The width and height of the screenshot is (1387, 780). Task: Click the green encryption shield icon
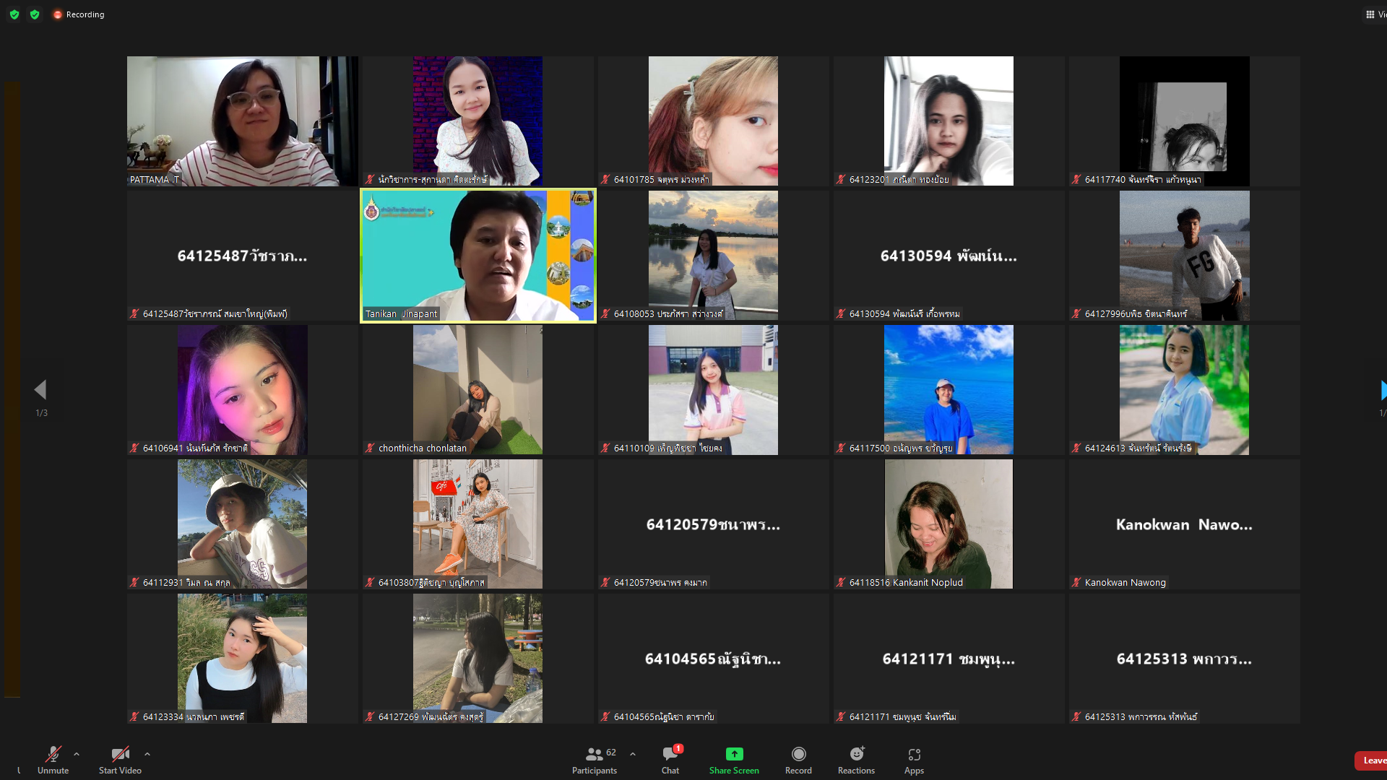(14, 14)
